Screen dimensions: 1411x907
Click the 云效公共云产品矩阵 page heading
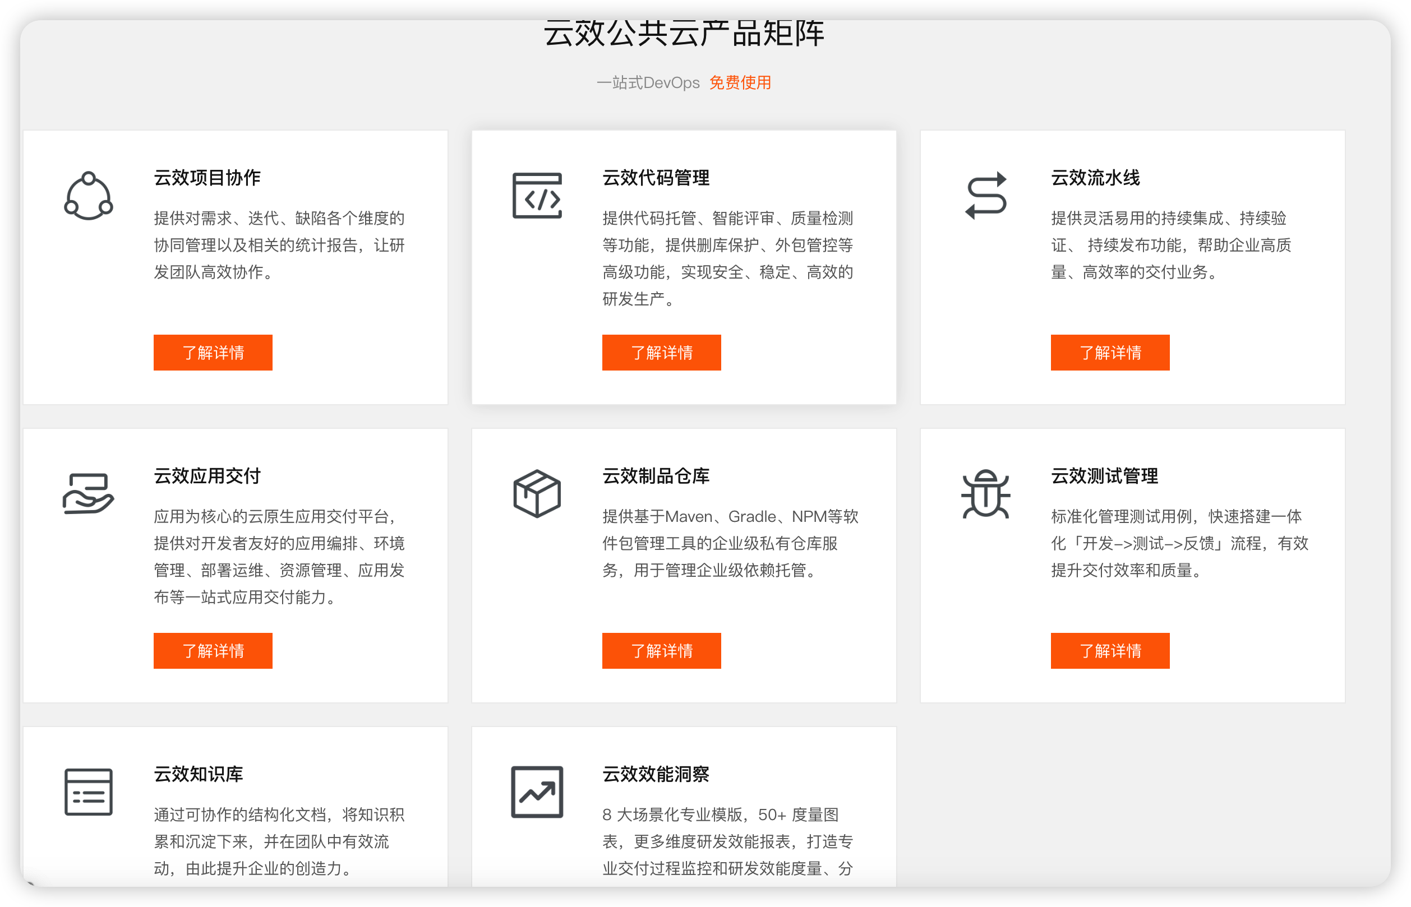pos(684,33)
